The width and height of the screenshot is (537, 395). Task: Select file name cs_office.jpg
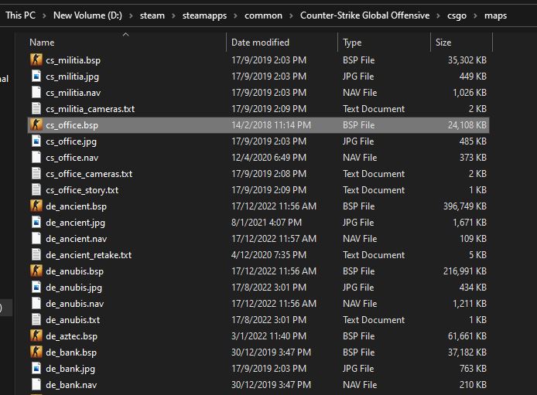coord(71,141)
